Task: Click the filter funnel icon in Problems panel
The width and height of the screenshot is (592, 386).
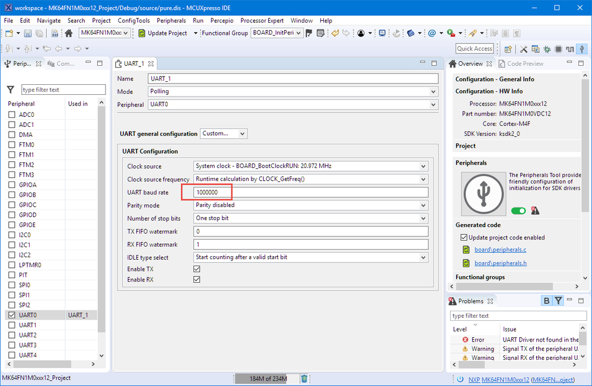Action: 558,301
